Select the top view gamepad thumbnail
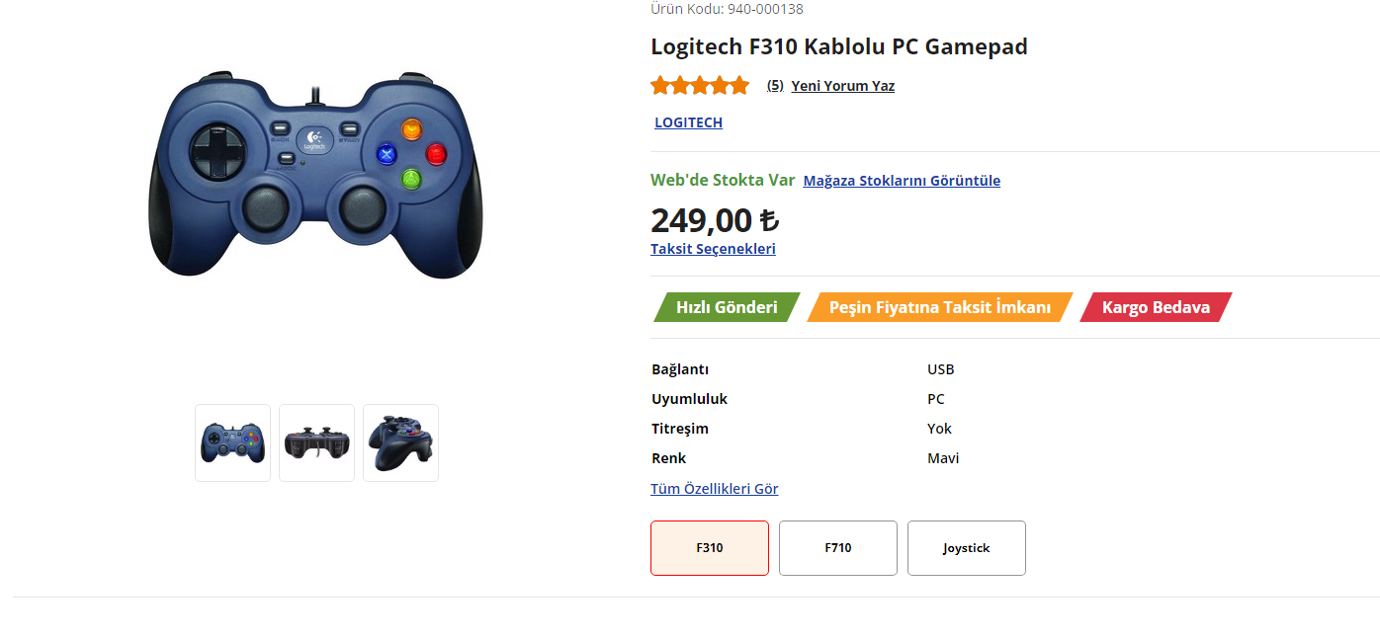Screen dimensions: 1380x640 [x=316, y=442]
